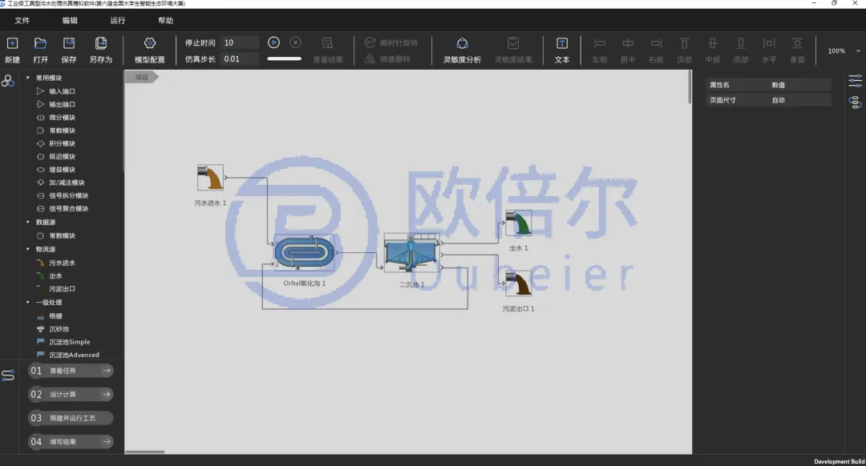Align objects to 顶部 top
The height and width of the screenshot is (466, 866).
(x=684, y=43)
